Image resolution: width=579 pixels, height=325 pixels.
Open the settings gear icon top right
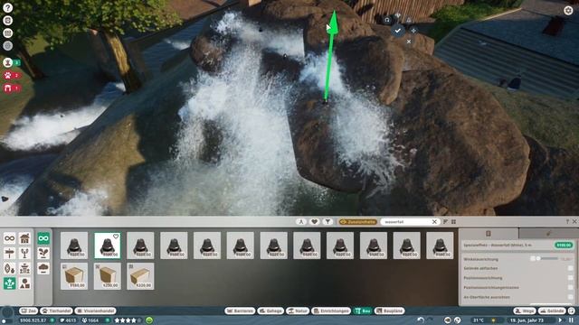568,10
